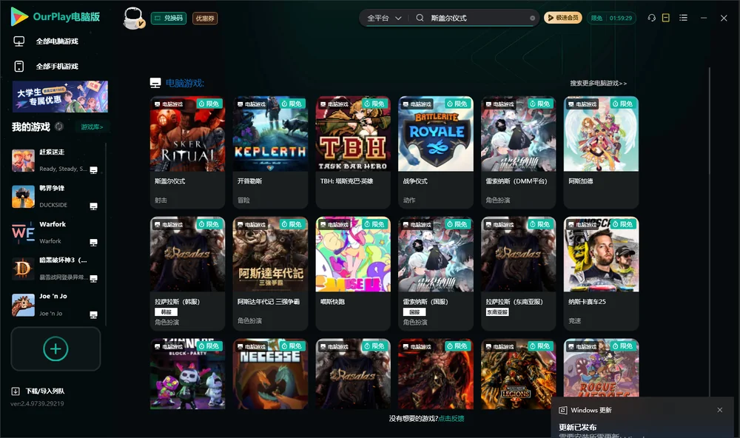Open the 雷索纳斯 (DMM平台) card

[x=518, y=152]
